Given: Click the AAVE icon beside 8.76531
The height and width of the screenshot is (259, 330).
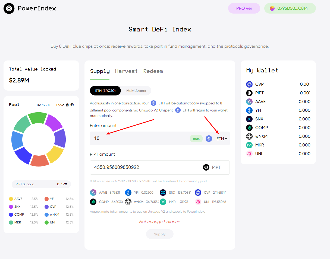Looking at the screenshot, I should 93,193.
